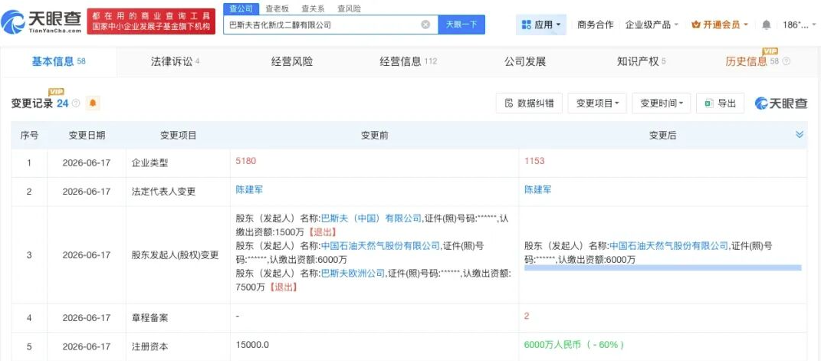Open the TianYanCha logo homepage
This screenshot has height=361, width=821.
(42, 21)
